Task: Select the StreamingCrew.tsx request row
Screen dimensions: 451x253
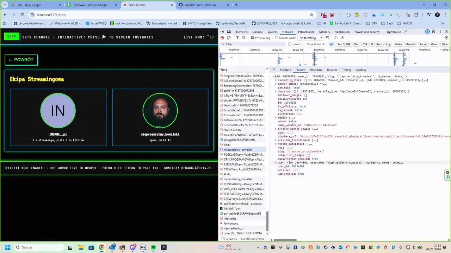Action: tap(242, 86)
